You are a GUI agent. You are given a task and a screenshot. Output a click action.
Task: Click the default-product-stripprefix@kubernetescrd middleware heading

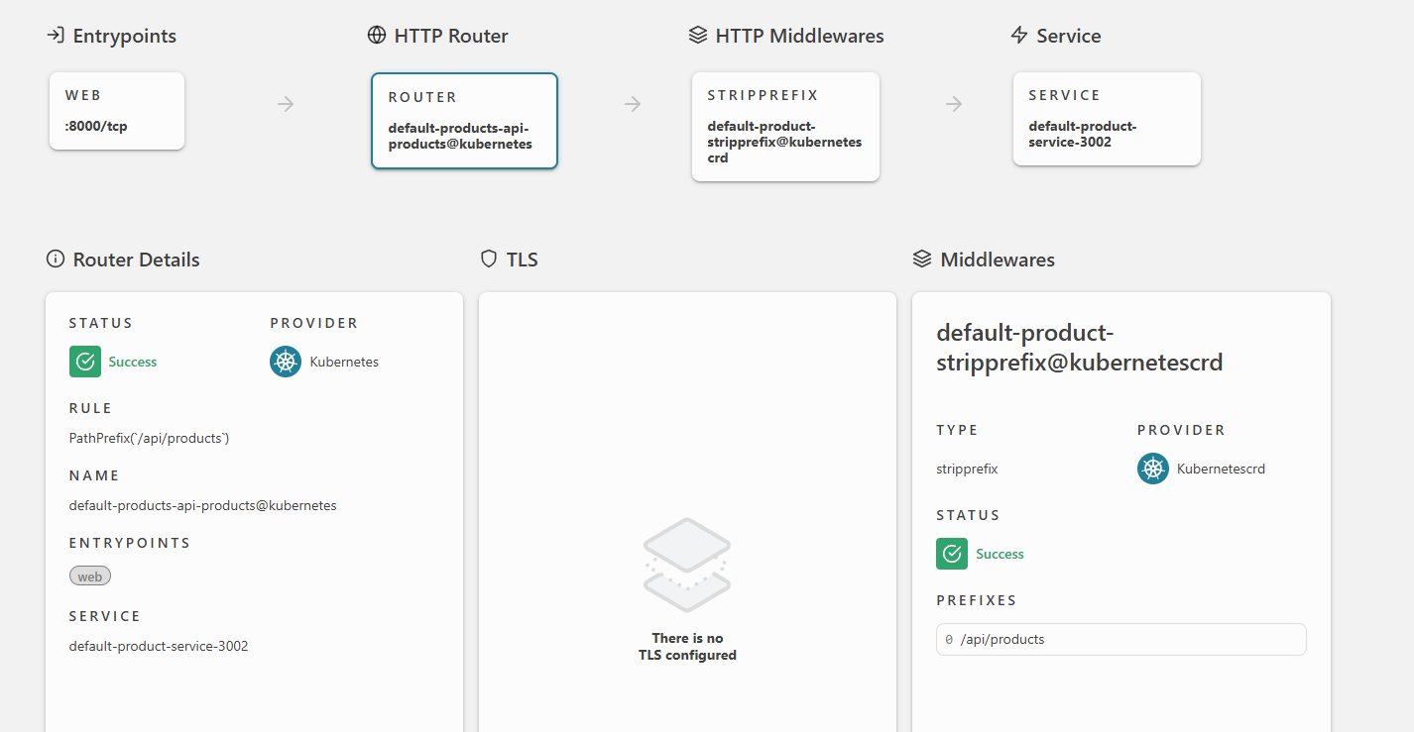pyautogui.click(x=1079, y=348)
